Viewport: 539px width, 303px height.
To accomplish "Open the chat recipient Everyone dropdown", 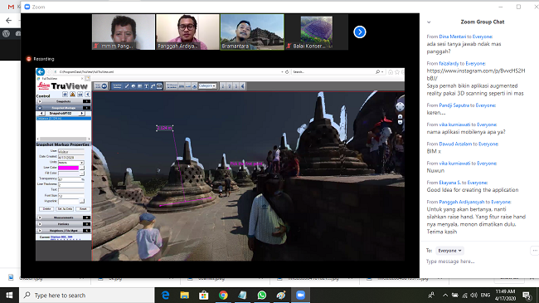I will [449, 251].
